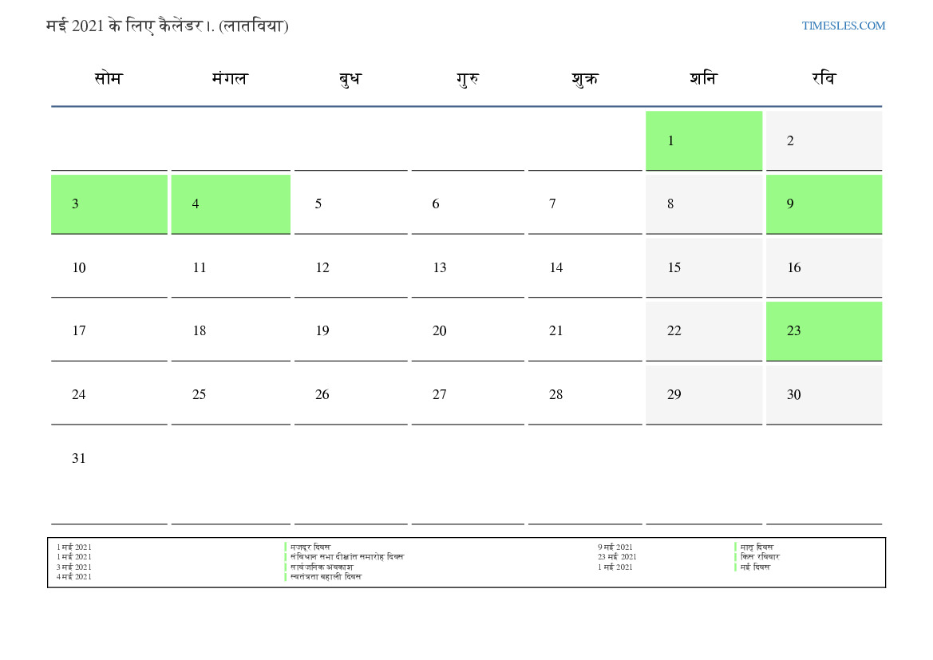
Task: Select date 12 in the calendar
Action: click(350, 267)
